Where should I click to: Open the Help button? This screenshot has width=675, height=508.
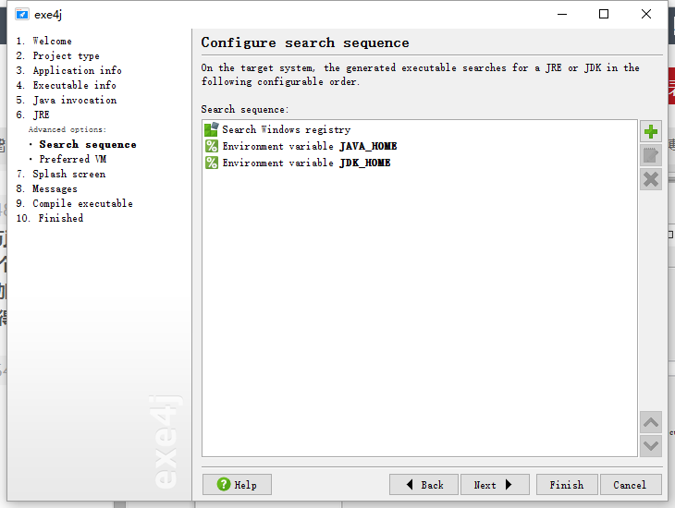pos(237,485)
